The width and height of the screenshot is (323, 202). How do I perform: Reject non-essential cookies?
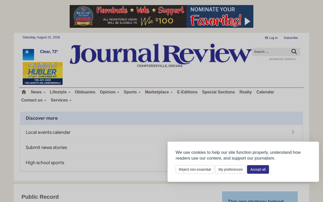point(195,169)
